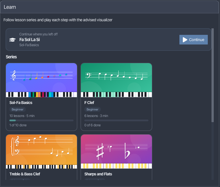Click Beginner badge on Sol-Fa Basics
Screen dimensions: 220x187
tap(18, 109)
